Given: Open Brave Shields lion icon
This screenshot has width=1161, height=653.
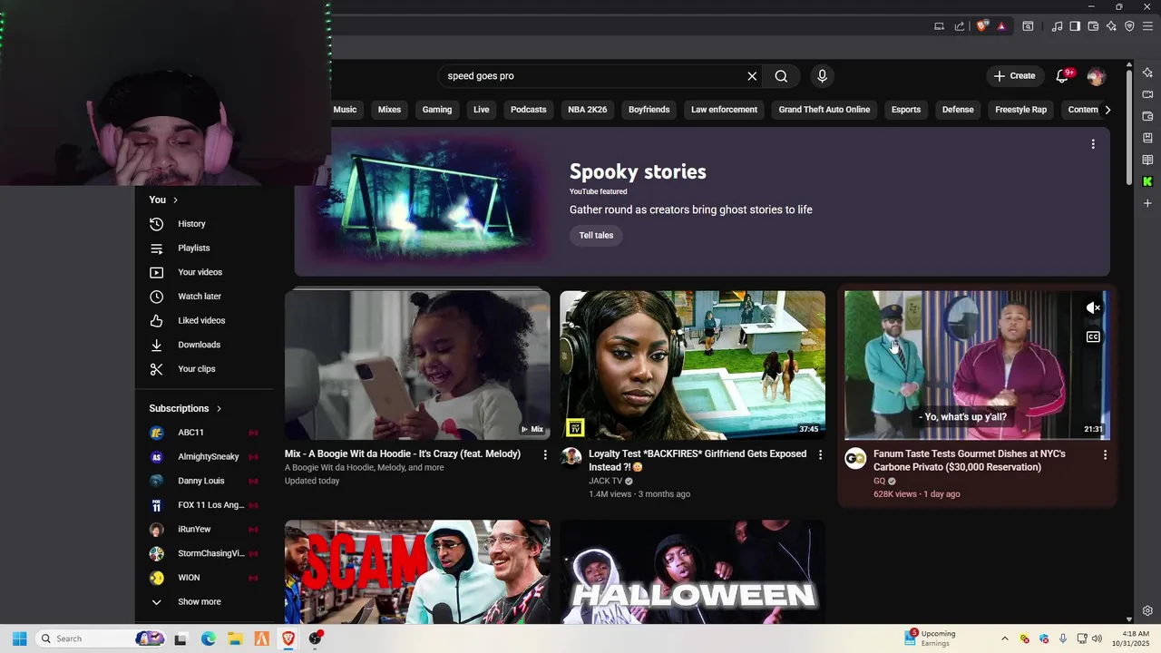Looking at the screenshot, I should (x=981, y=26).
